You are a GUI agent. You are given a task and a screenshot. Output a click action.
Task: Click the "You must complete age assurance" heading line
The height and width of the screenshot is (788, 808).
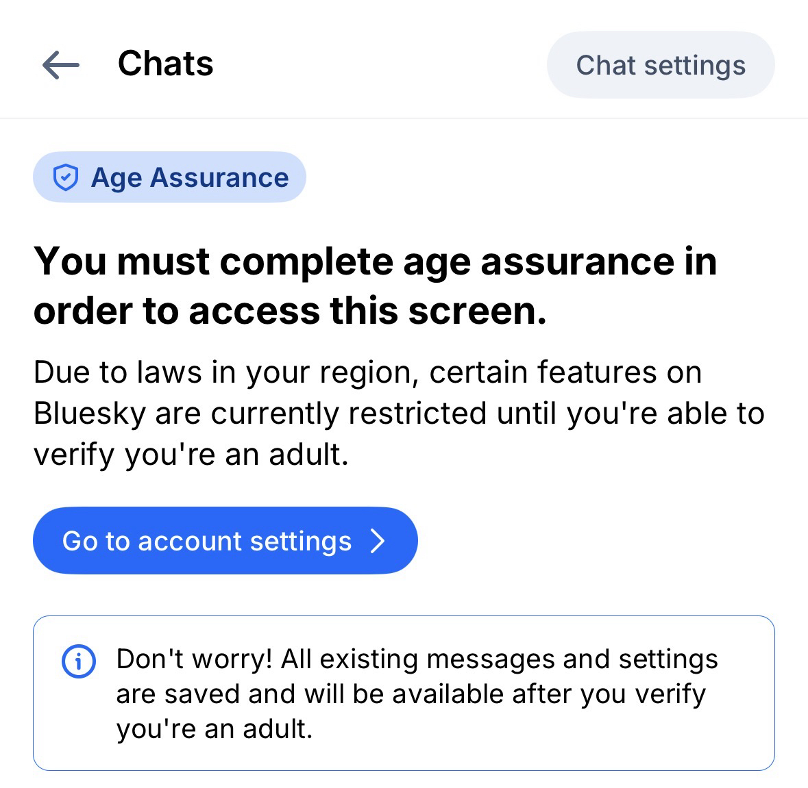[375, 262]
